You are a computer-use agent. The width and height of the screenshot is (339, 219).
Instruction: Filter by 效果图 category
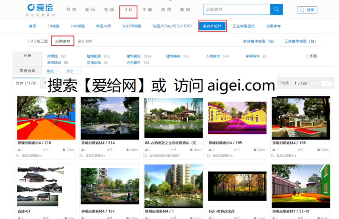tap(52, 56)
